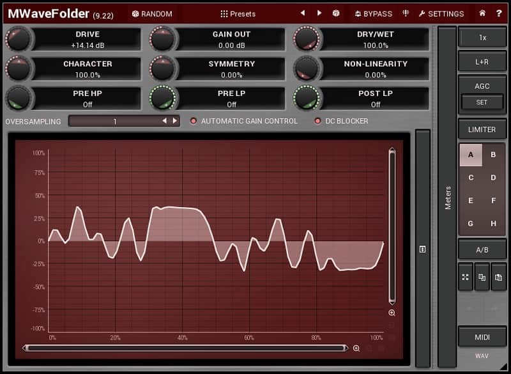Click the NON-LINEARITY value 0.00%

tap(376, 75)
